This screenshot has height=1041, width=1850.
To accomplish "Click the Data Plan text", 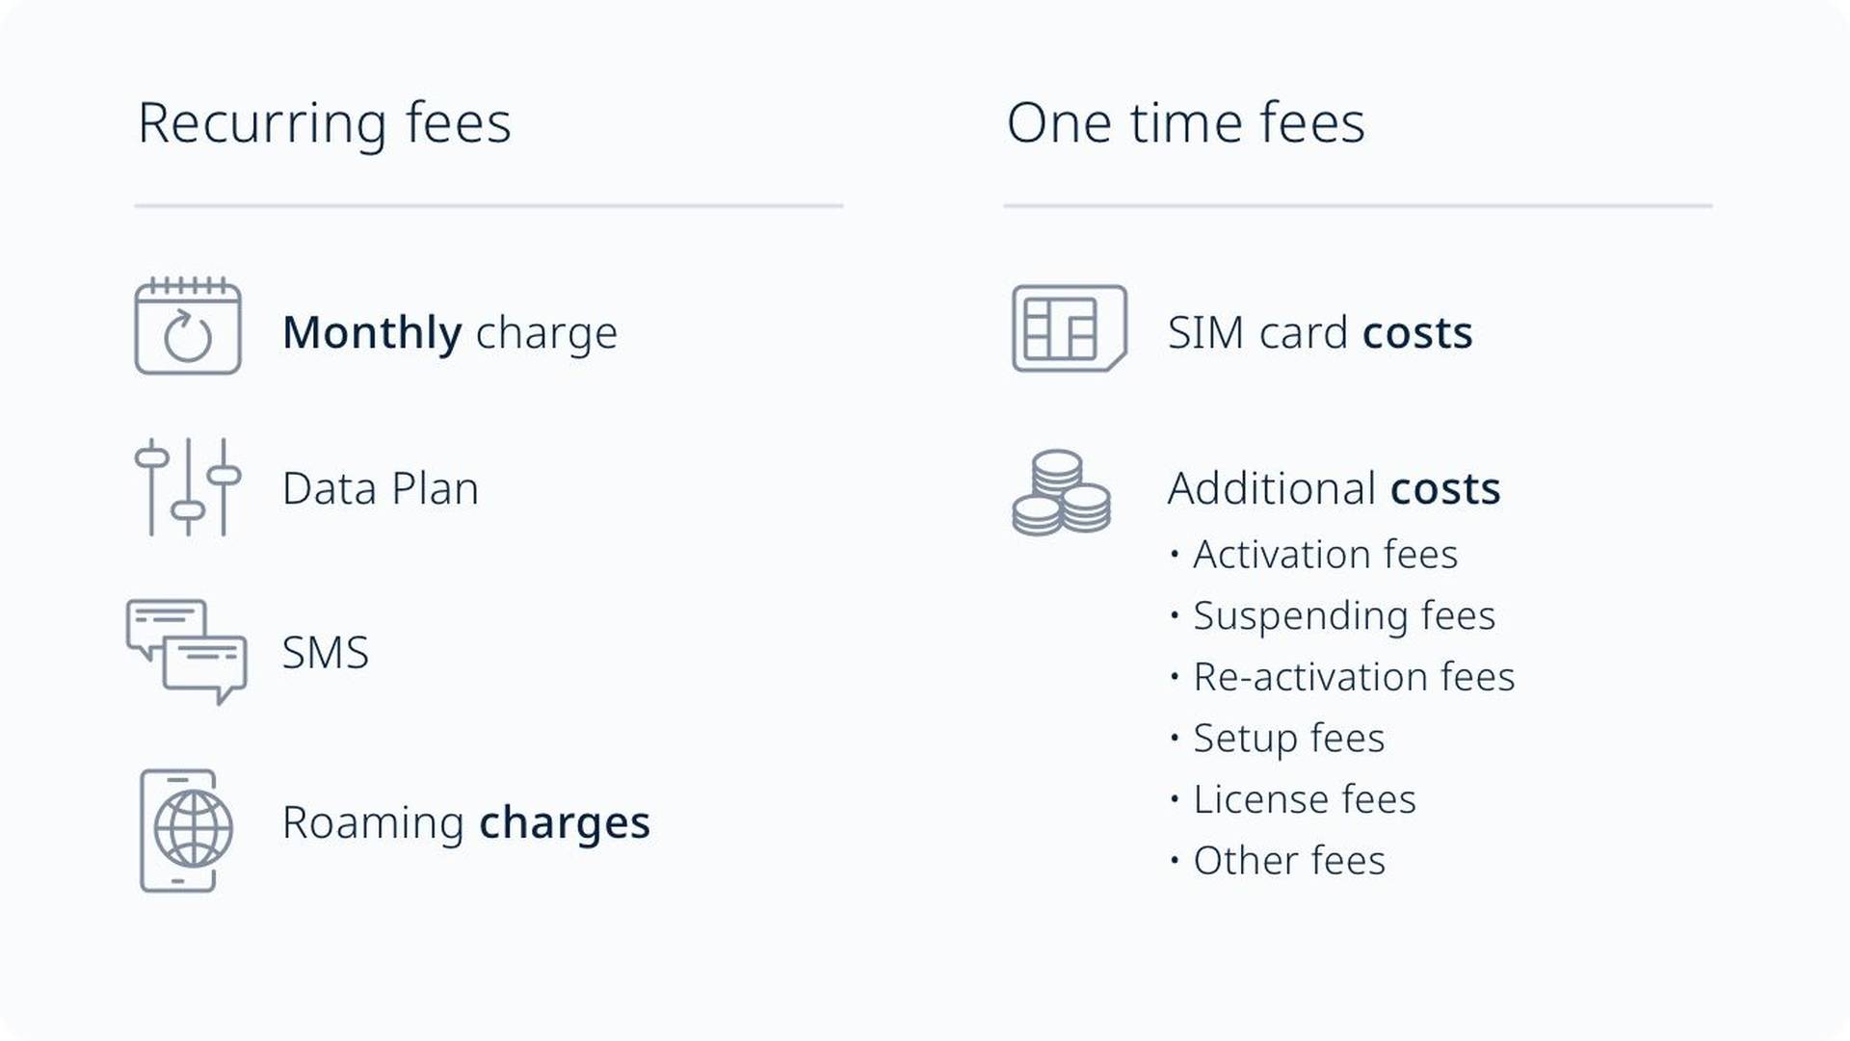I will click(x=381, y=488).
